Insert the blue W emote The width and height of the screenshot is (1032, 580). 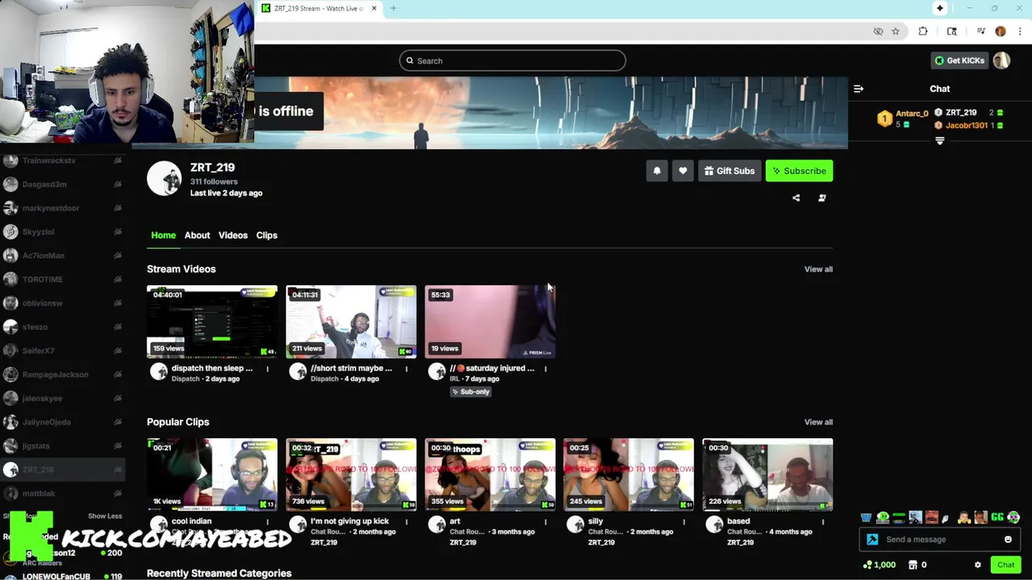867,517
